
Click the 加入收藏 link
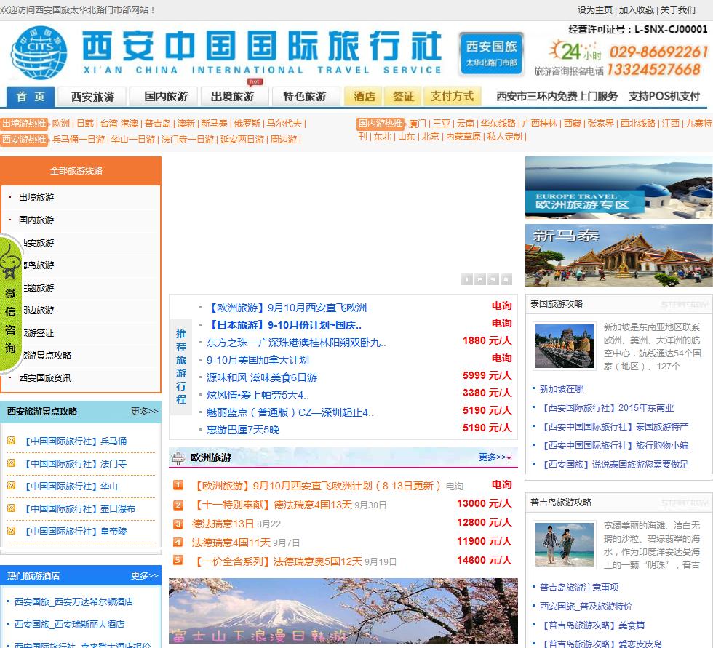click(x=637, y=10)
